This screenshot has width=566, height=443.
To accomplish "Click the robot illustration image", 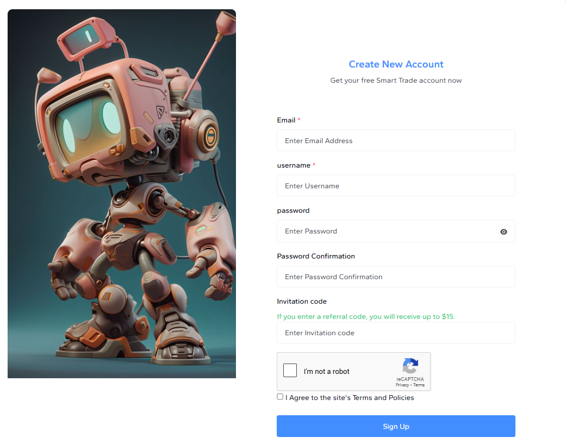I will (x=121, y=193).
